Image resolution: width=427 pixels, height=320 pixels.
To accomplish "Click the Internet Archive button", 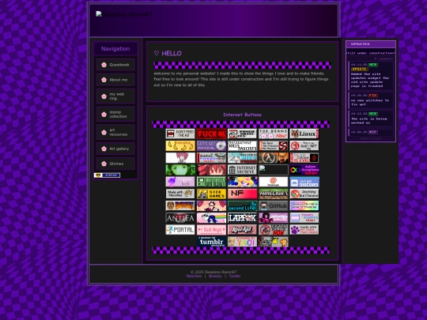I will click(242, 170).
